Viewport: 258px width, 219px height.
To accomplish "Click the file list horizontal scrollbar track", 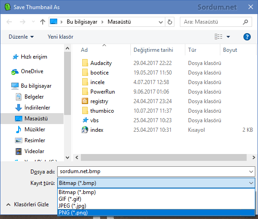I will pyautogui.click(x=164, y=158).
